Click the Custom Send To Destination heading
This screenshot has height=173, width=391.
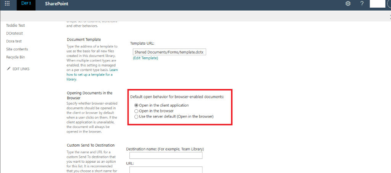[x=91, y=145]
